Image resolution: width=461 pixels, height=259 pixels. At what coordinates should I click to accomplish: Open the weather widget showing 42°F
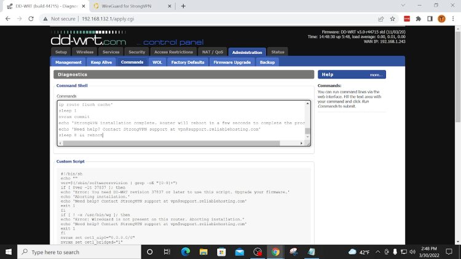tap(359, 252)
